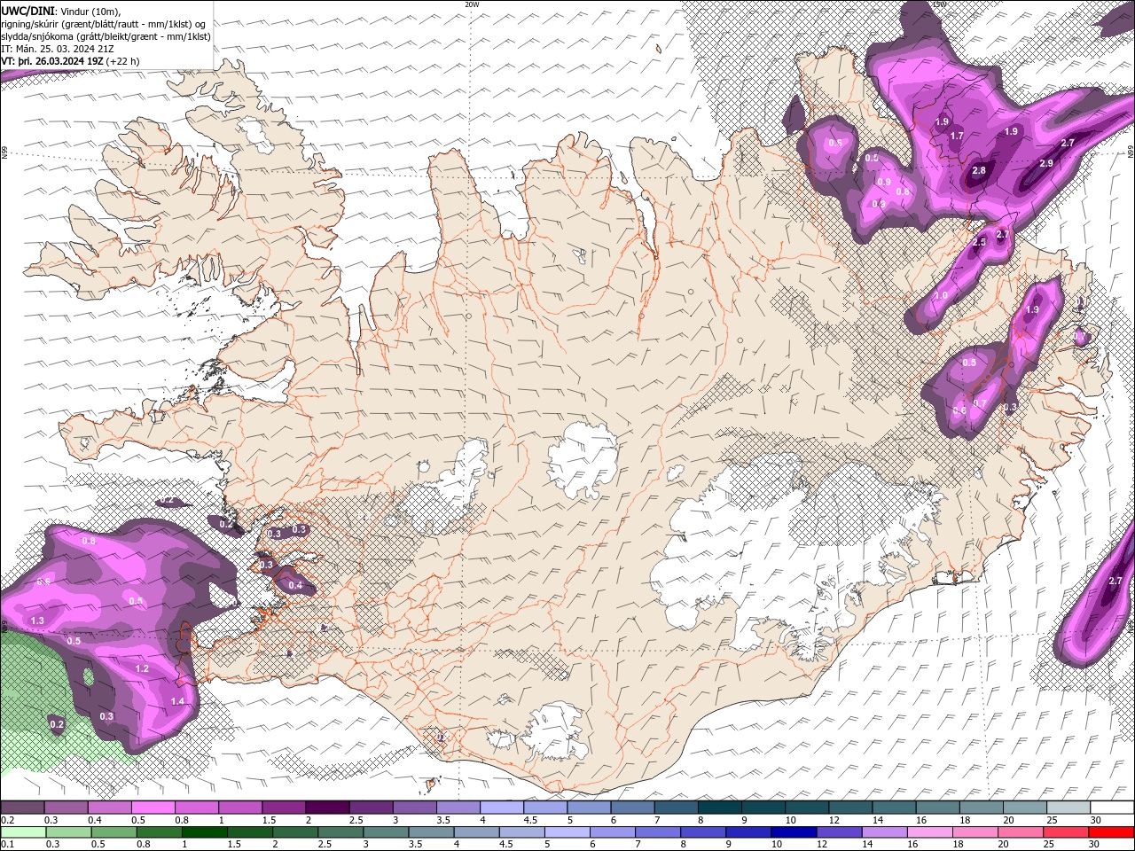Click the 18 label under the upper scale
Image resolution: width=1135 pixels, height=851 pixels.
coord(965,820)
